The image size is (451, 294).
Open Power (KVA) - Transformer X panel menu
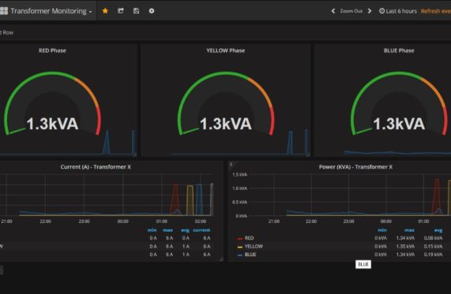[x=355, y=167]
